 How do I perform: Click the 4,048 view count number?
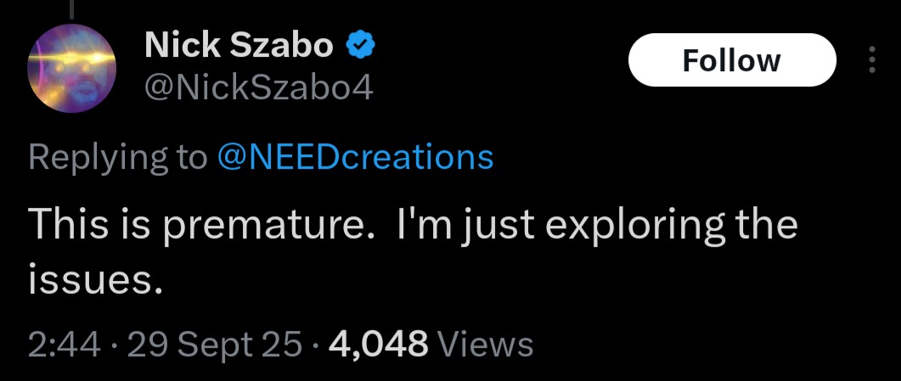[378, 345]
